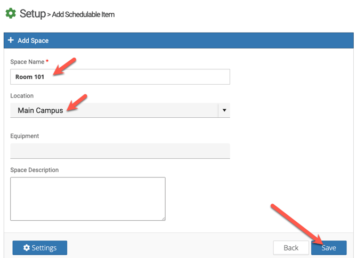357x258 pixels.
Task: Click into the Equipment field
Action: pyautogui.click(x=120, y=151)
